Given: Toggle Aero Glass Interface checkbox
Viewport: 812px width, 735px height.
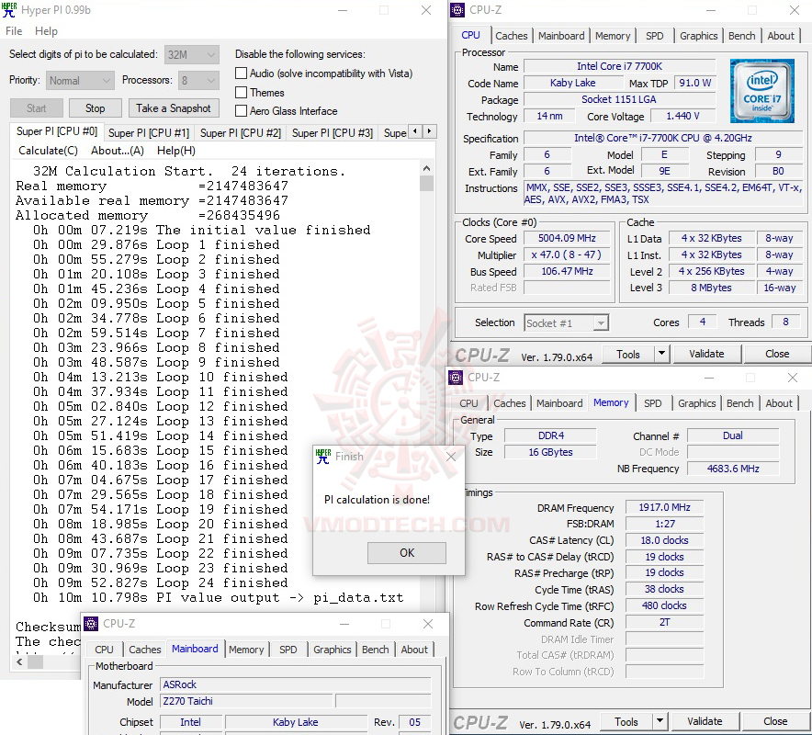Looking at the screenshot, I should click(x=241, y=111).
